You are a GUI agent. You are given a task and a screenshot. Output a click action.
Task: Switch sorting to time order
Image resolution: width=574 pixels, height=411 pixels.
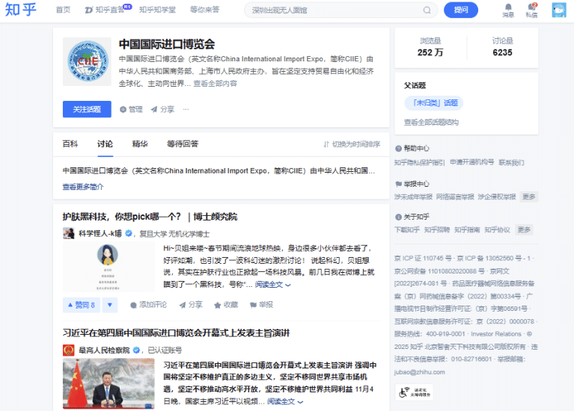coord(352,144)
